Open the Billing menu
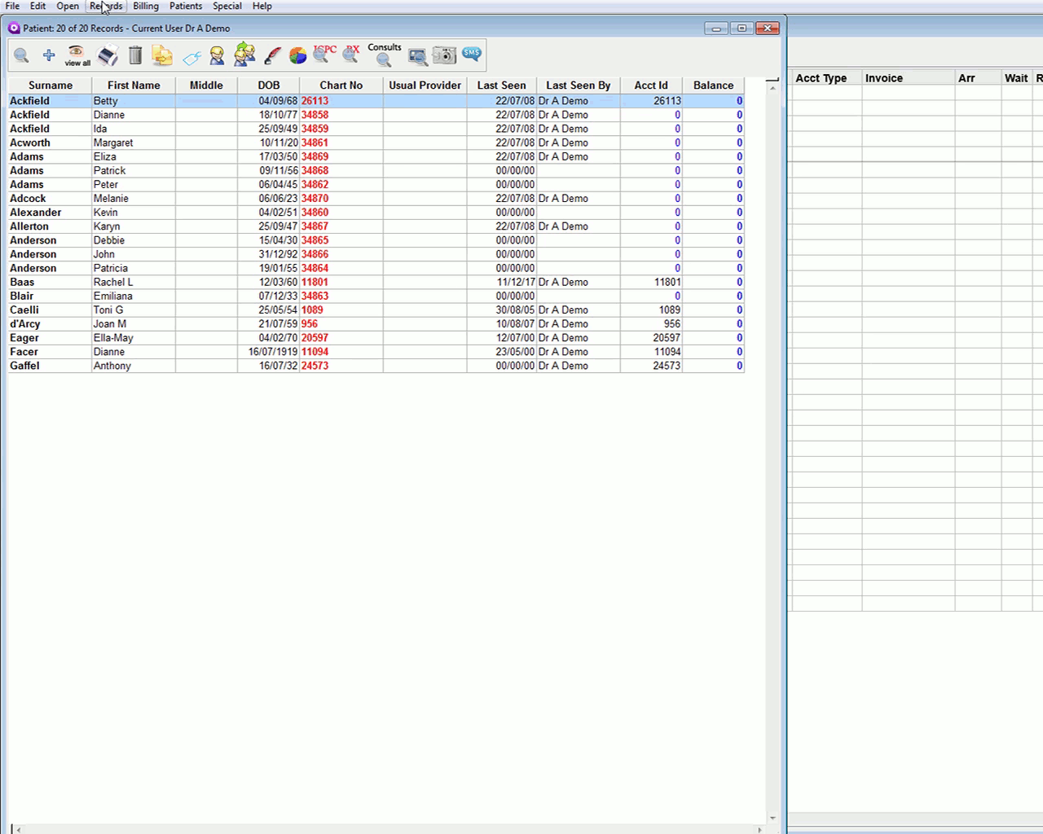 [146, 6]
